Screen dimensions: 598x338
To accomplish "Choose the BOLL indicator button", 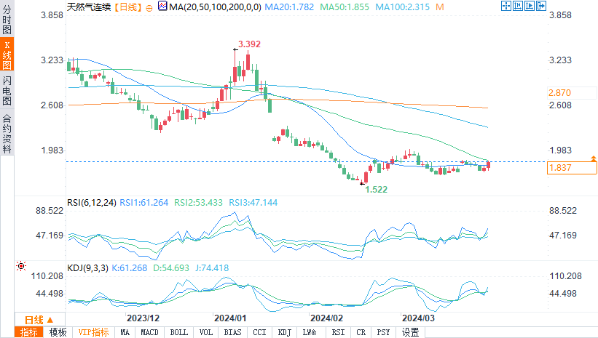I will pos(179,332).
